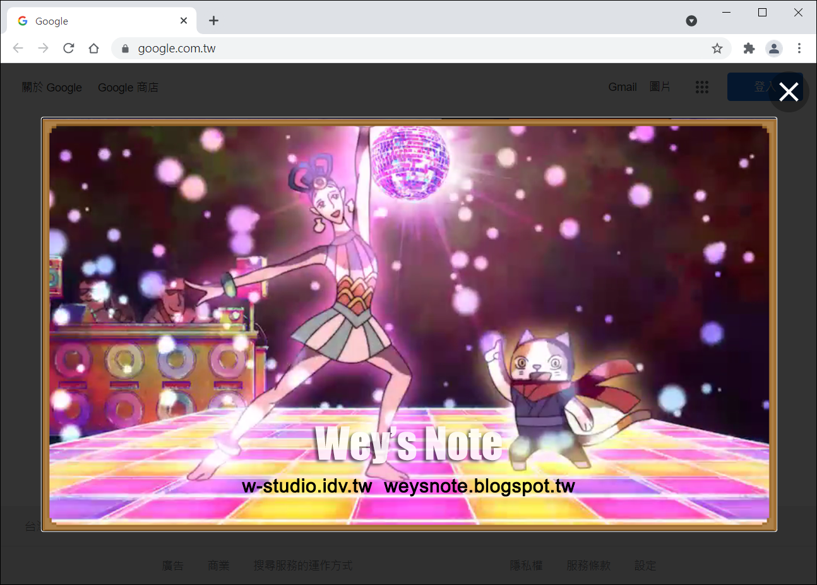Open the Chrome profile avatar menu
The image size is (817, 585).
pyautogui.click(x=774, y=49)
